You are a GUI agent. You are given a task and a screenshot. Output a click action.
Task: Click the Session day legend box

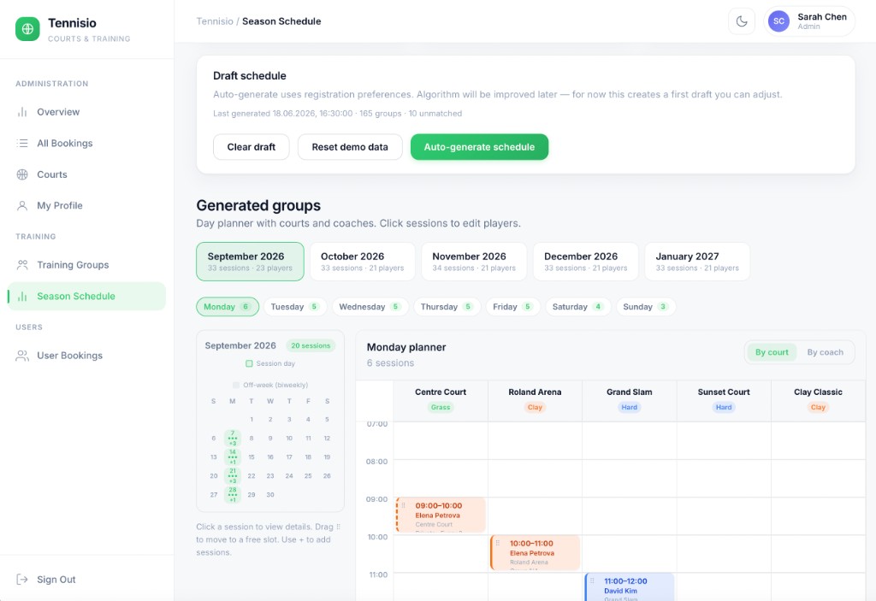click(249, 363)
